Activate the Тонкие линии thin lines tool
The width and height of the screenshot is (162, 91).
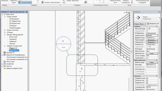[x=25, y=2]
